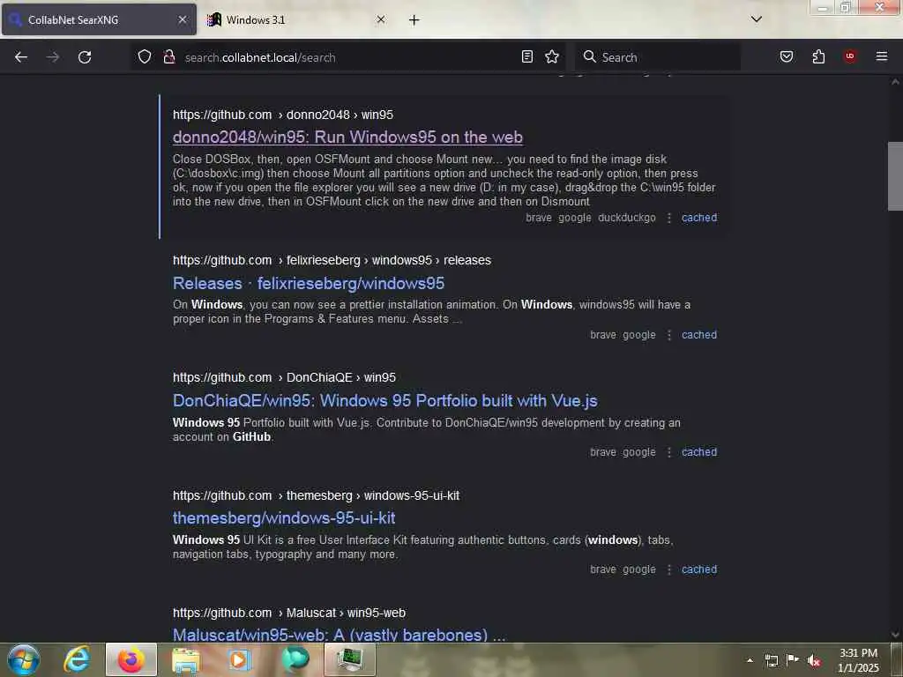This screenshot has width=903, height=677.
Task: Click the page vertical scrollbar thumb
Action: 895,176
